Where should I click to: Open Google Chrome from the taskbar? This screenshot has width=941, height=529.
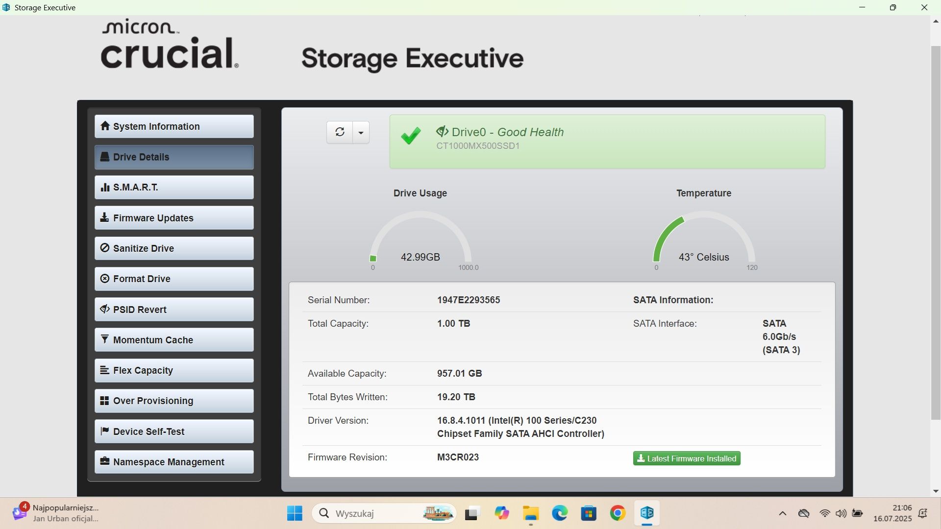(x=618, y=513)
